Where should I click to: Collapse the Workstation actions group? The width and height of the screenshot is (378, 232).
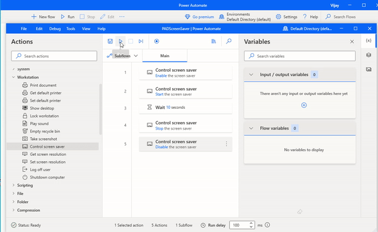[13, 77]
